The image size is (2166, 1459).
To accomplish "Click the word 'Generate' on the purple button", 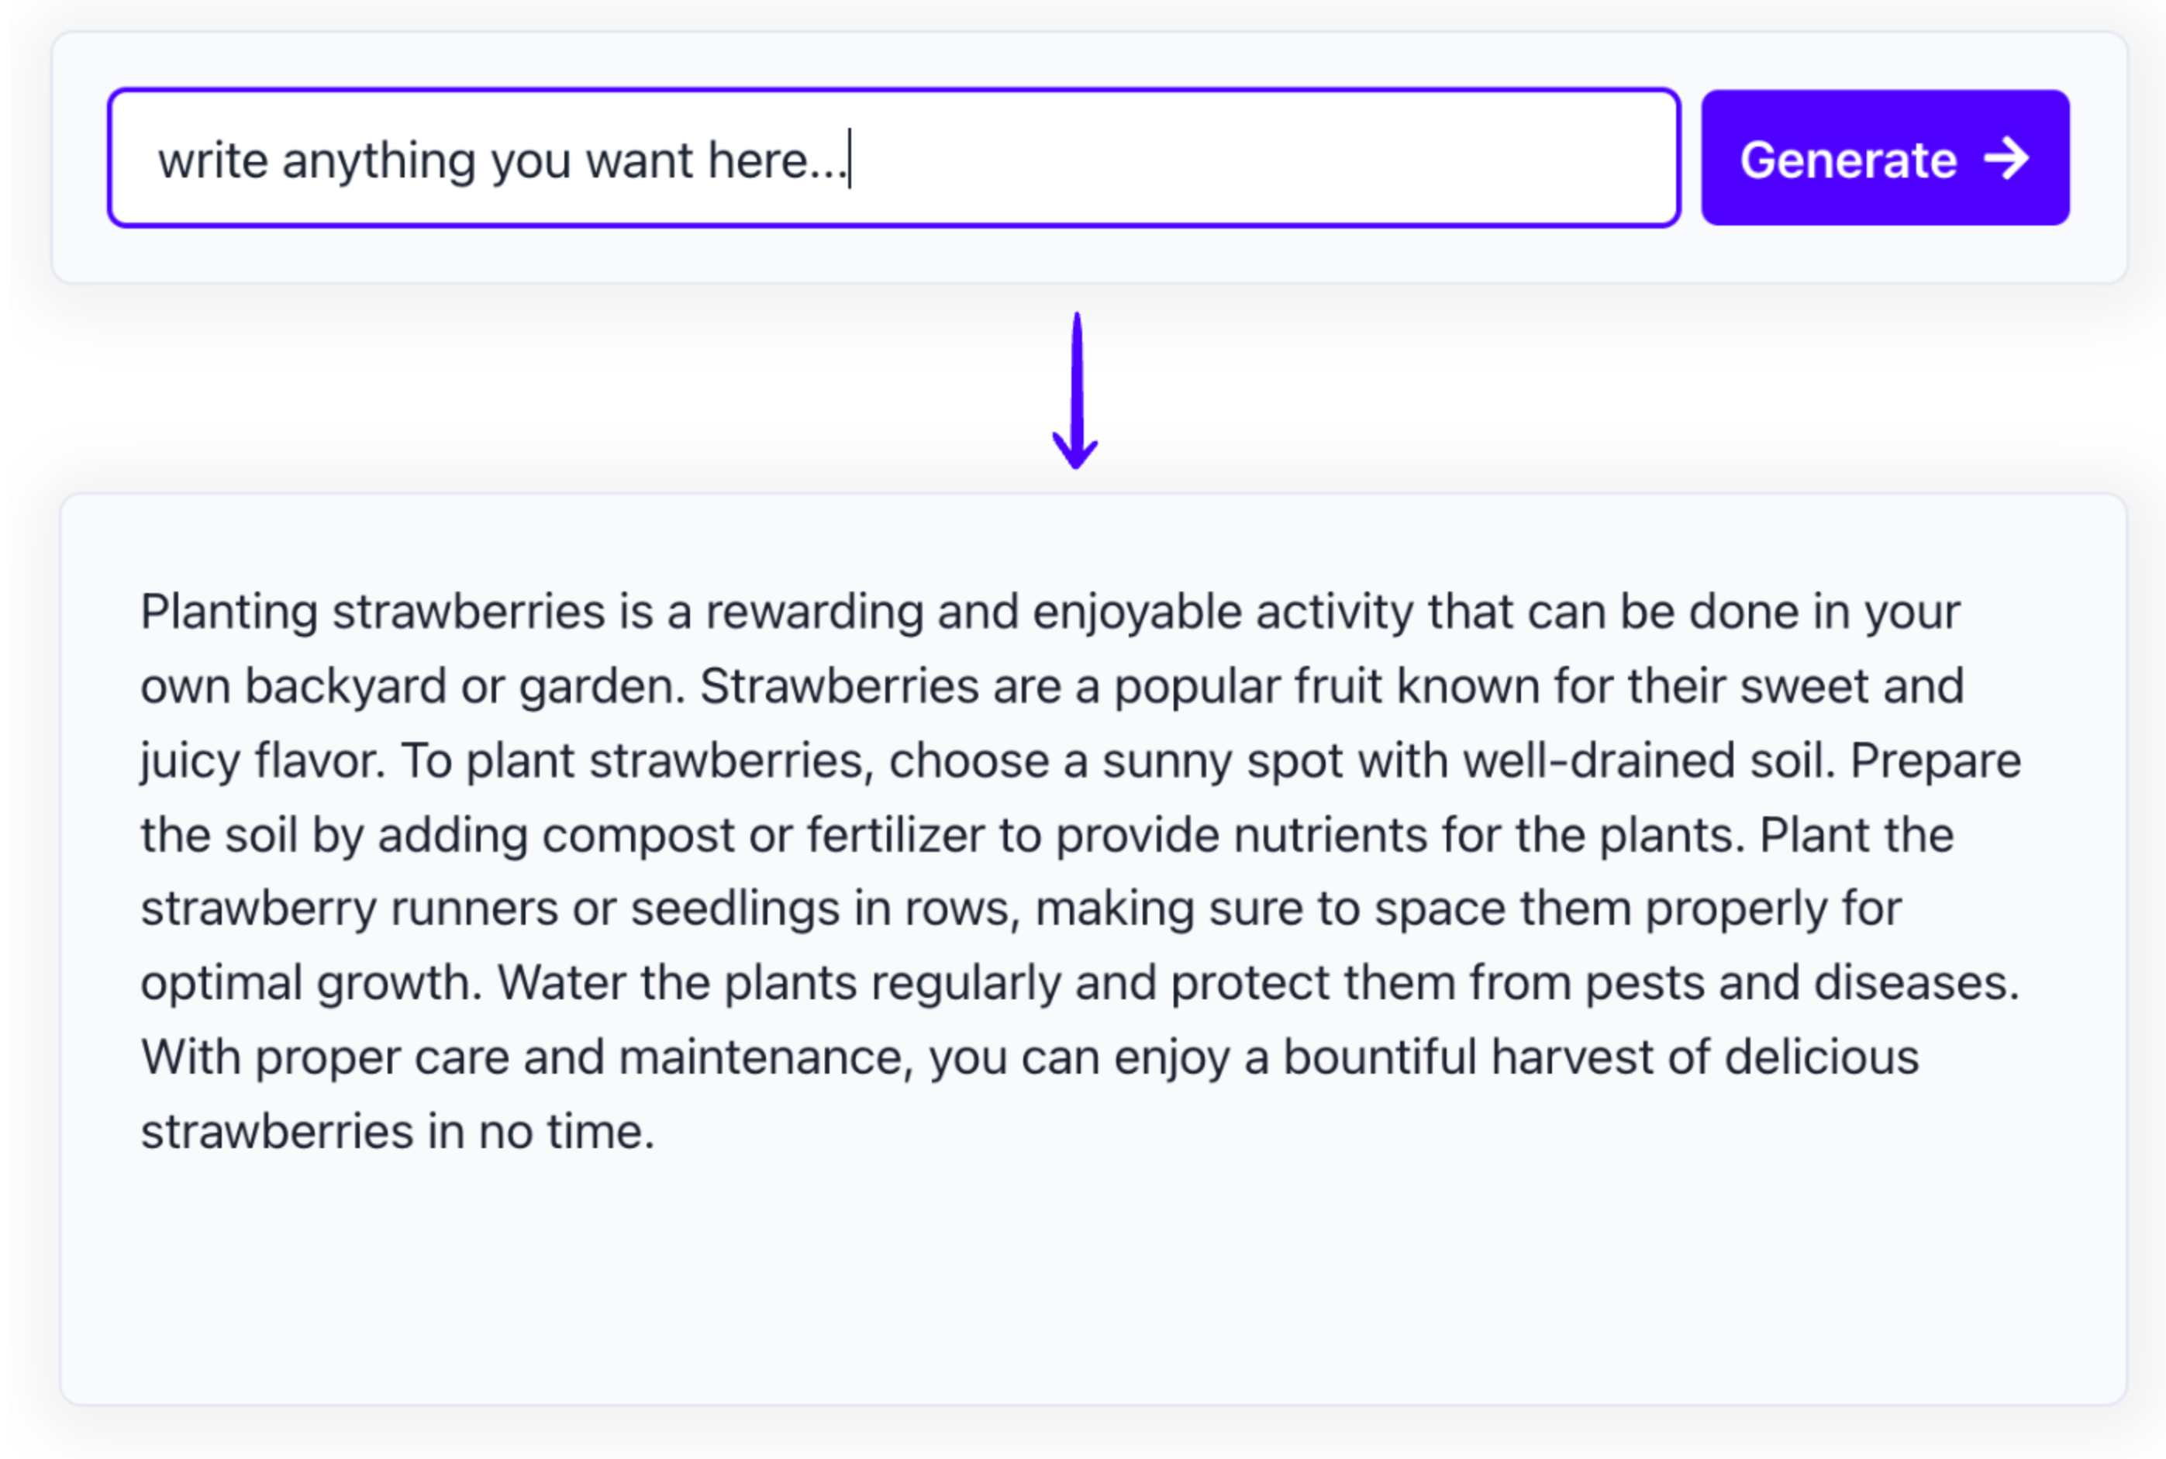I will (x=1847, y=160).
